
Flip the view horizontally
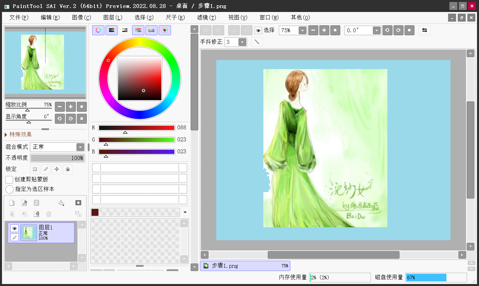424,30
